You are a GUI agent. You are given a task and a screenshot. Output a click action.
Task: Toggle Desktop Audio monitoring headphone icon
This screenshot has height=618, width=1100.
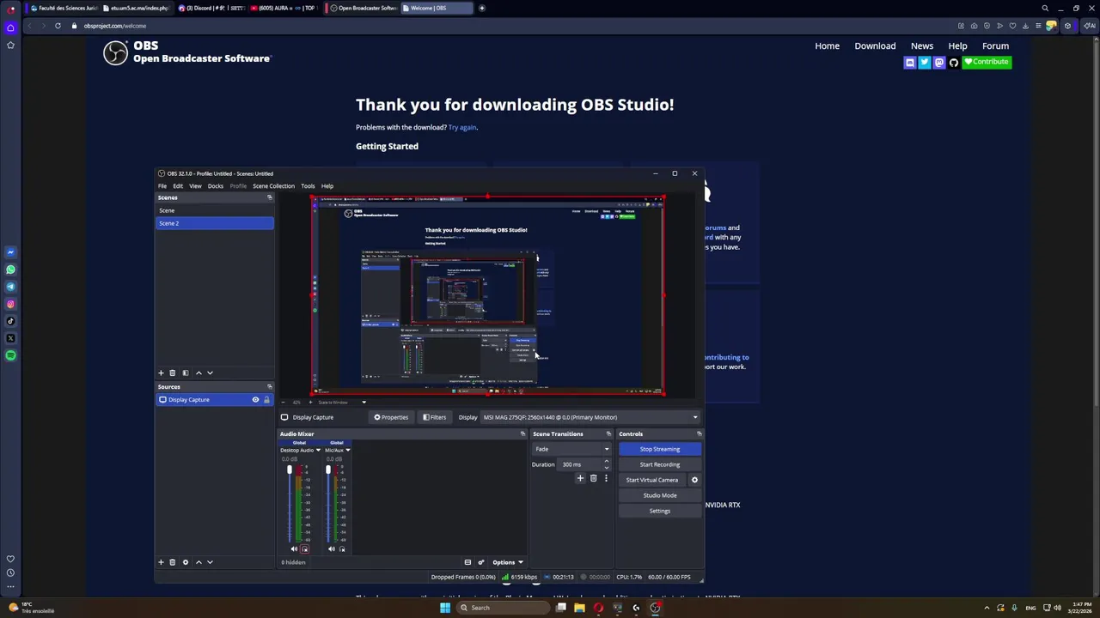coord(305,549)
